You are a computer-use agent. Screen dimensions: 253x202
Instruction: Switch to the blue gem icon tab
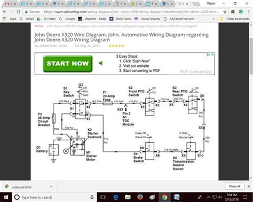pos(57,4)
